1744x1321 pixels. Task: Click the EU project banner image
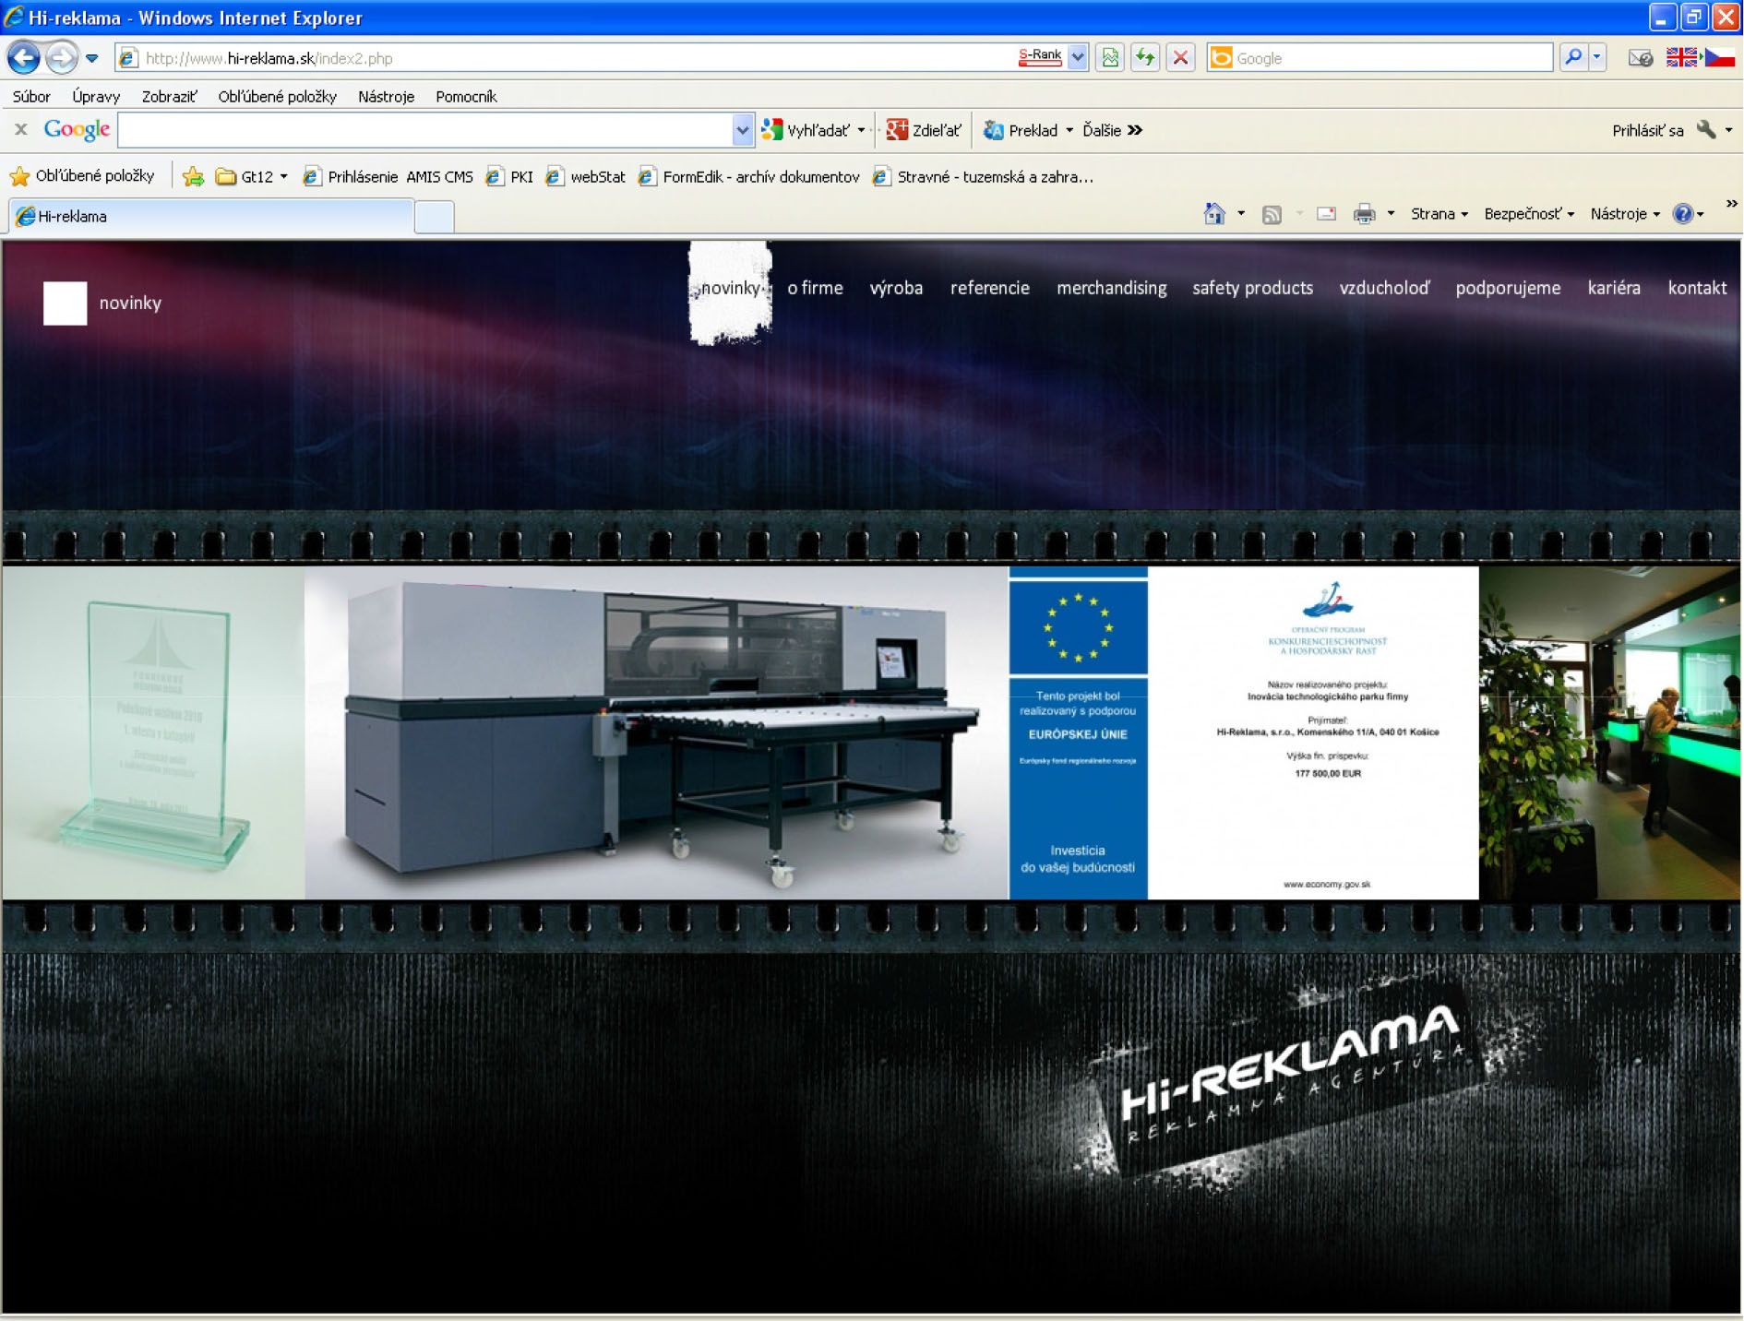point(1244,732)
